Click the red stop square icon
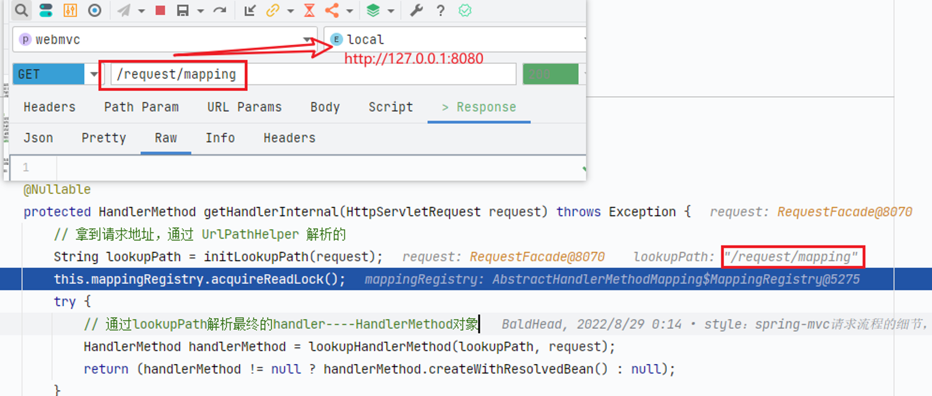The image size is (932, 396). 160,10
